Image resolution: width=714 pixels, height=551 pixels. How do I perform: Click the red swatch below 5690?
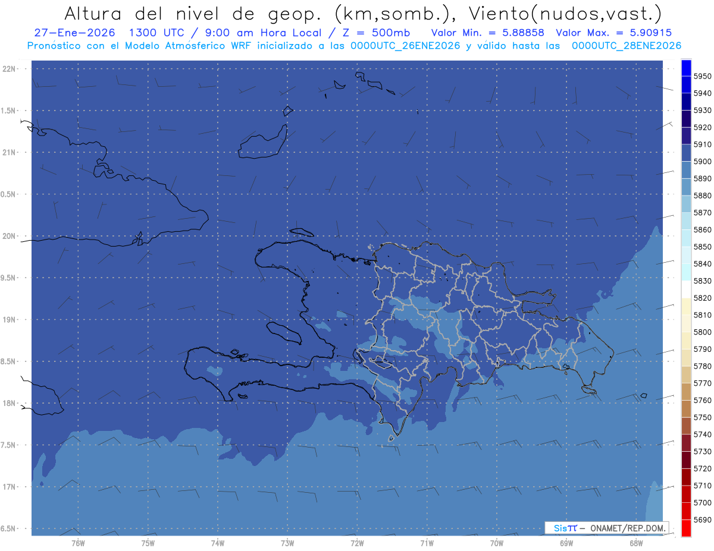pyautogui.click(x=685, y=528)
